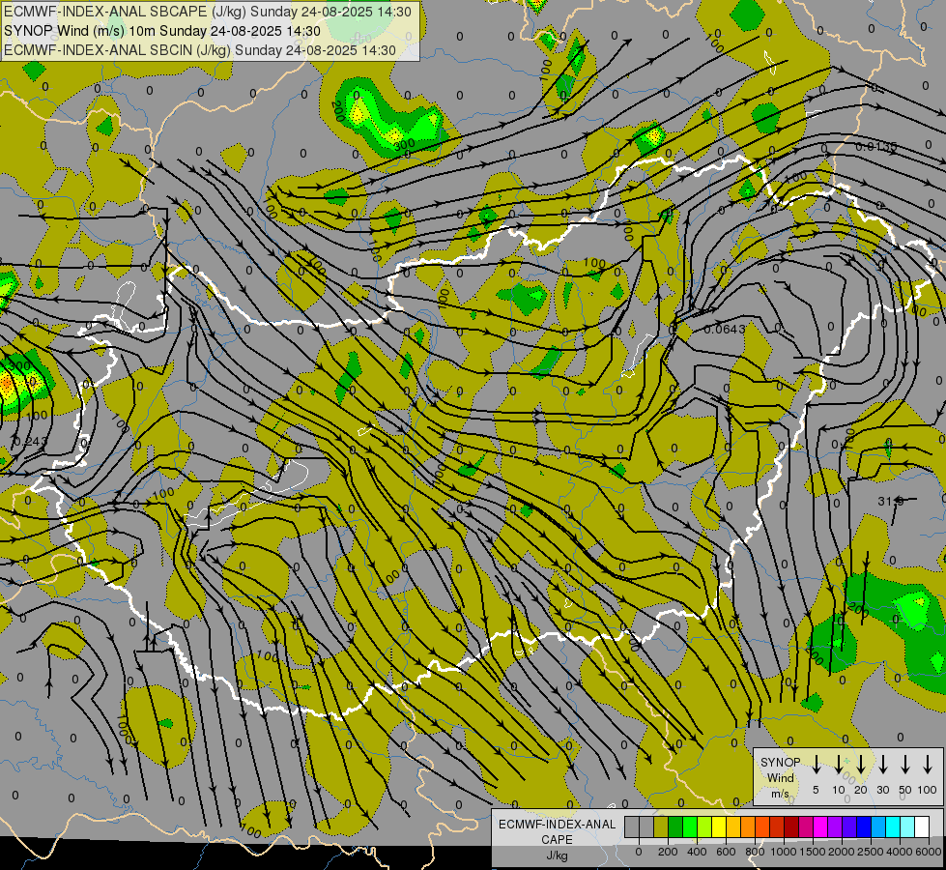Pick the deep blue swatch left of 2500 tick
This screenshot has width=946, height=870.
(865, 827)
